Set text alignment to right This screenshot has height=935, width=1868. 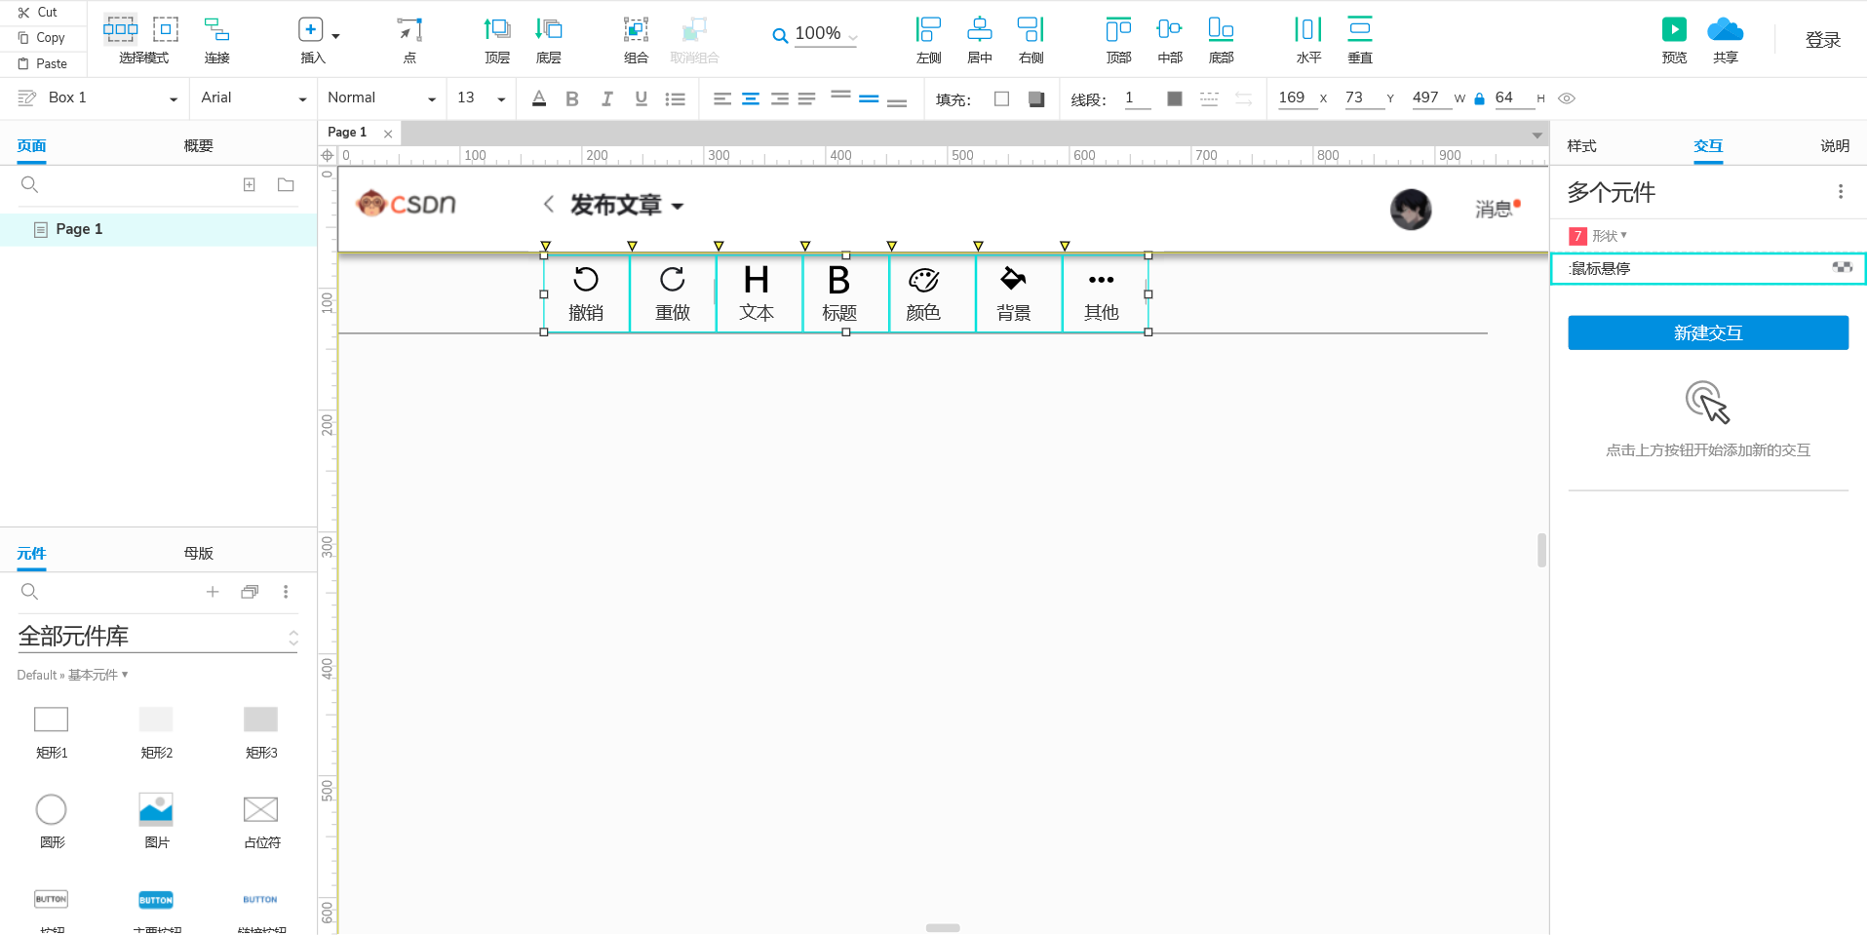pyautogui.click(x=780, y=98)
